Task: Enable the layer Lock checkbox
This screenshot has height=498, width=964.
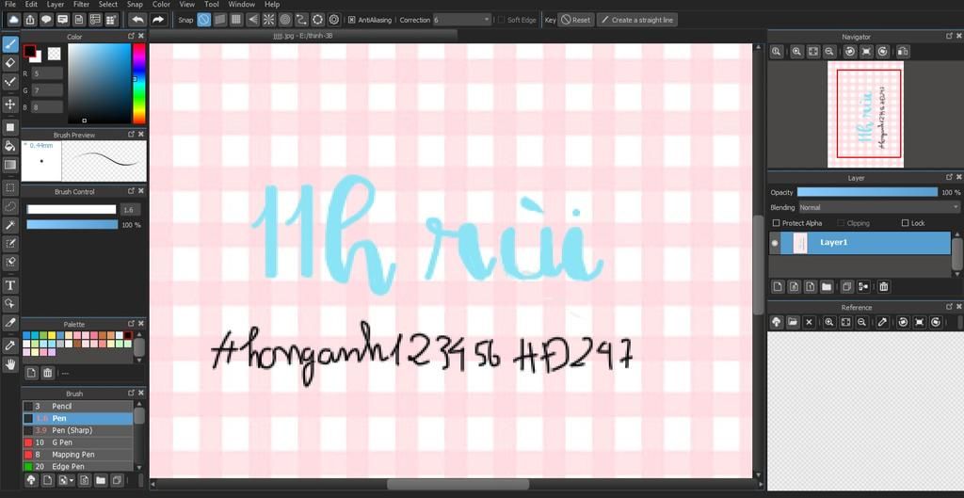Action: (905, 223)
